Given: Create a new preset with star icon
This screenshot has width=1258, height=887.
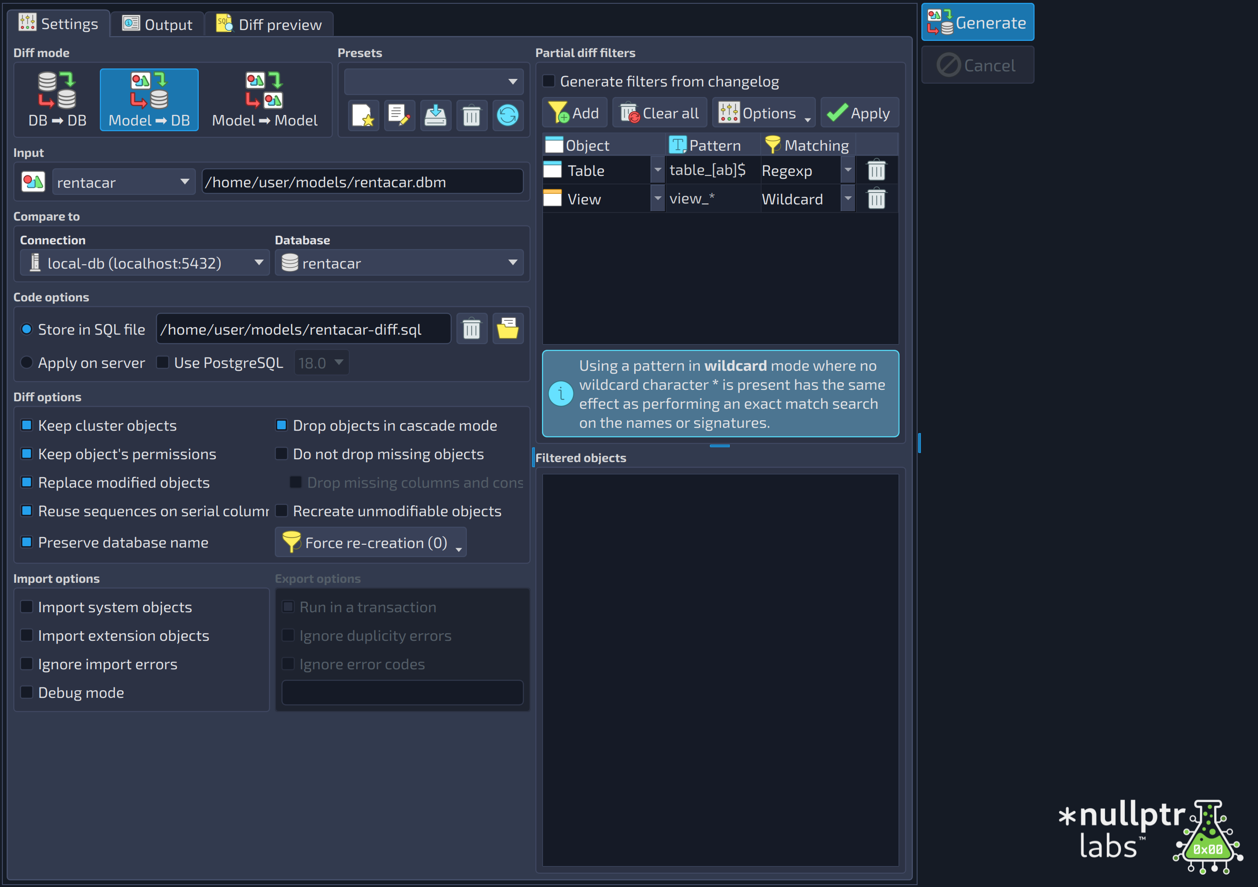Looking at the screenshot, I should click(x=363, y=115).
